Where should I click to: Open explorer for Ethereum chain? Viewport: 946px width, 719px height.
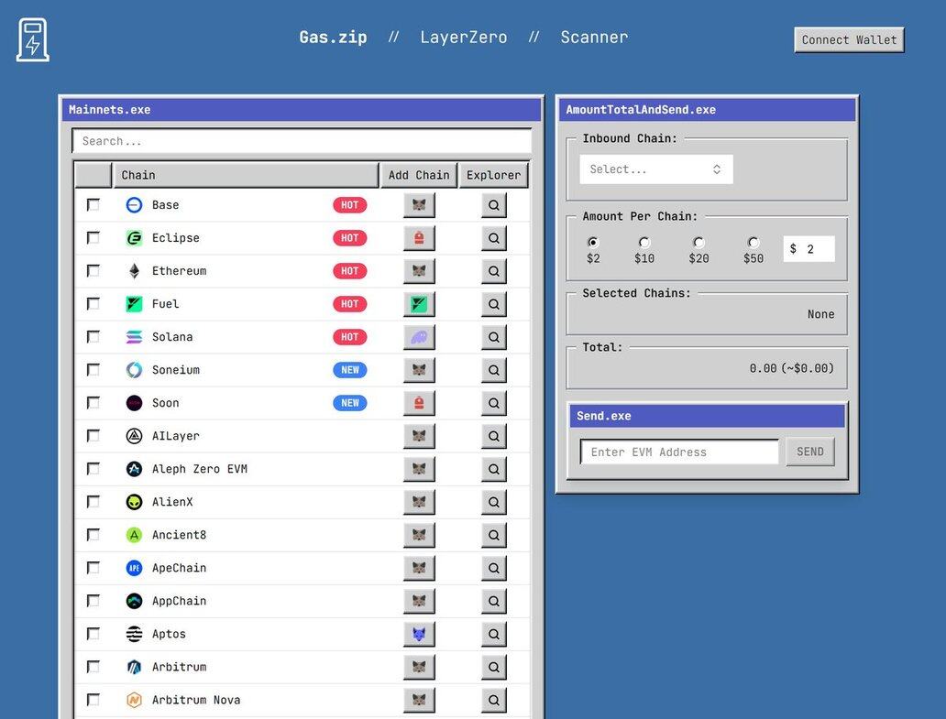click(x=493, y=271)
